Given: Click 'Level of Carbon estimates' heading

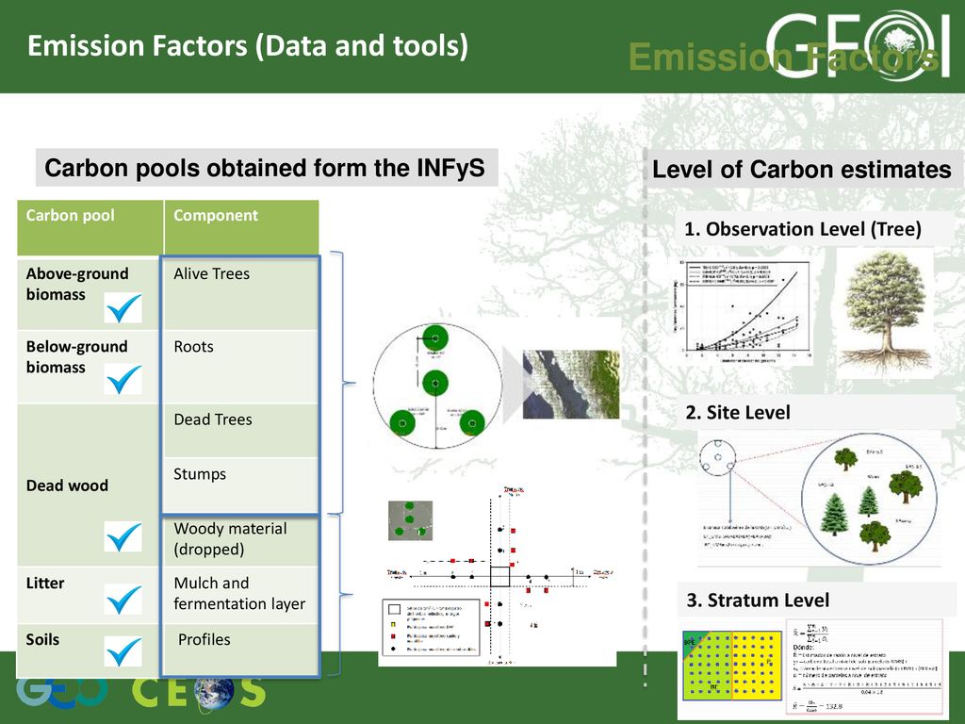Looking at the screenshot, I should pos(801,170).
